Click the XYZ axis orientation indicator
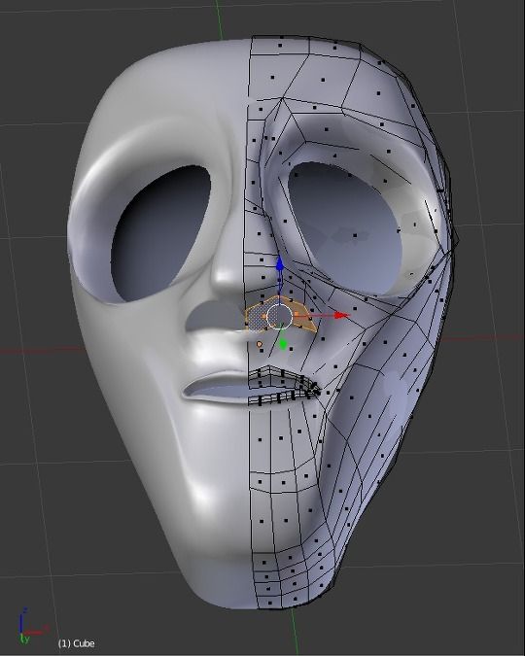525x656 pixels. [30, 626]
